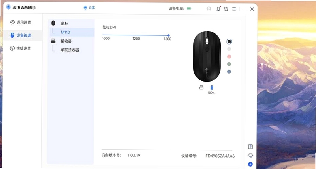Click the USB receiver icon beside 接收器
Viewport: 316px width, 169px height.
click(53, 41)
